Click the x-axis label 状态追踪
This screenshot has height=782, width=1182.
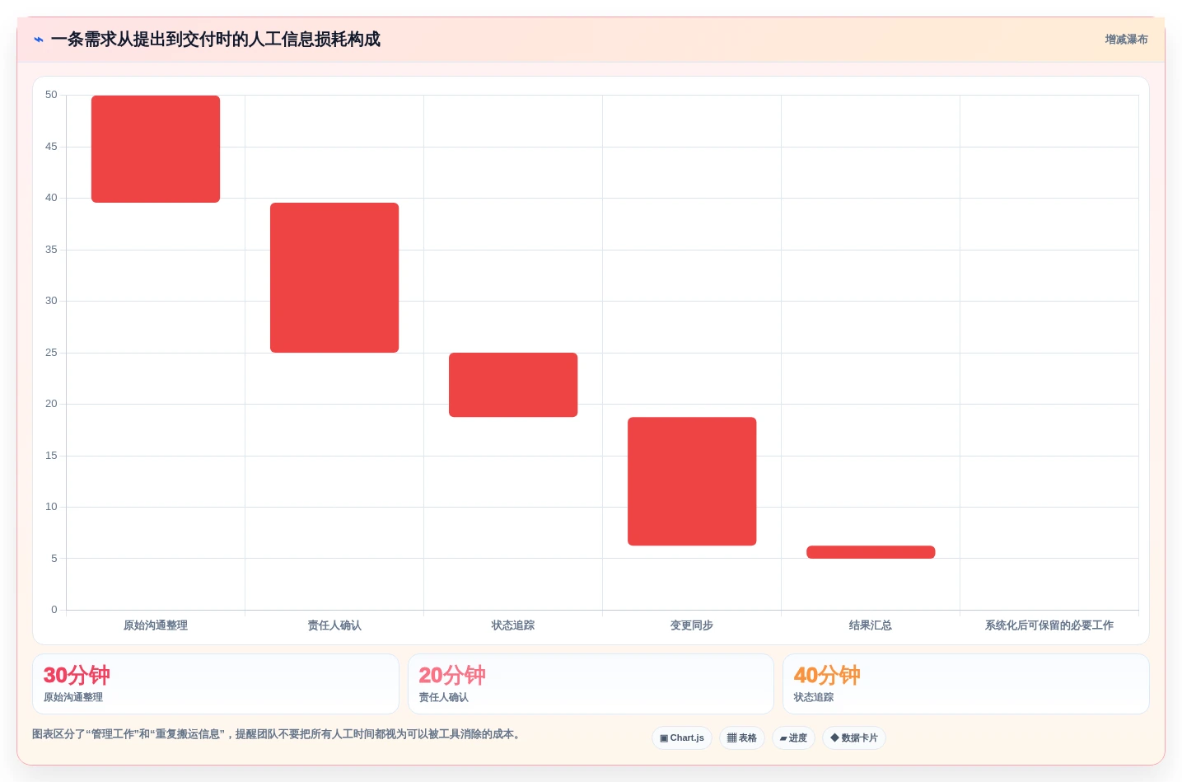tap(513, 625)
